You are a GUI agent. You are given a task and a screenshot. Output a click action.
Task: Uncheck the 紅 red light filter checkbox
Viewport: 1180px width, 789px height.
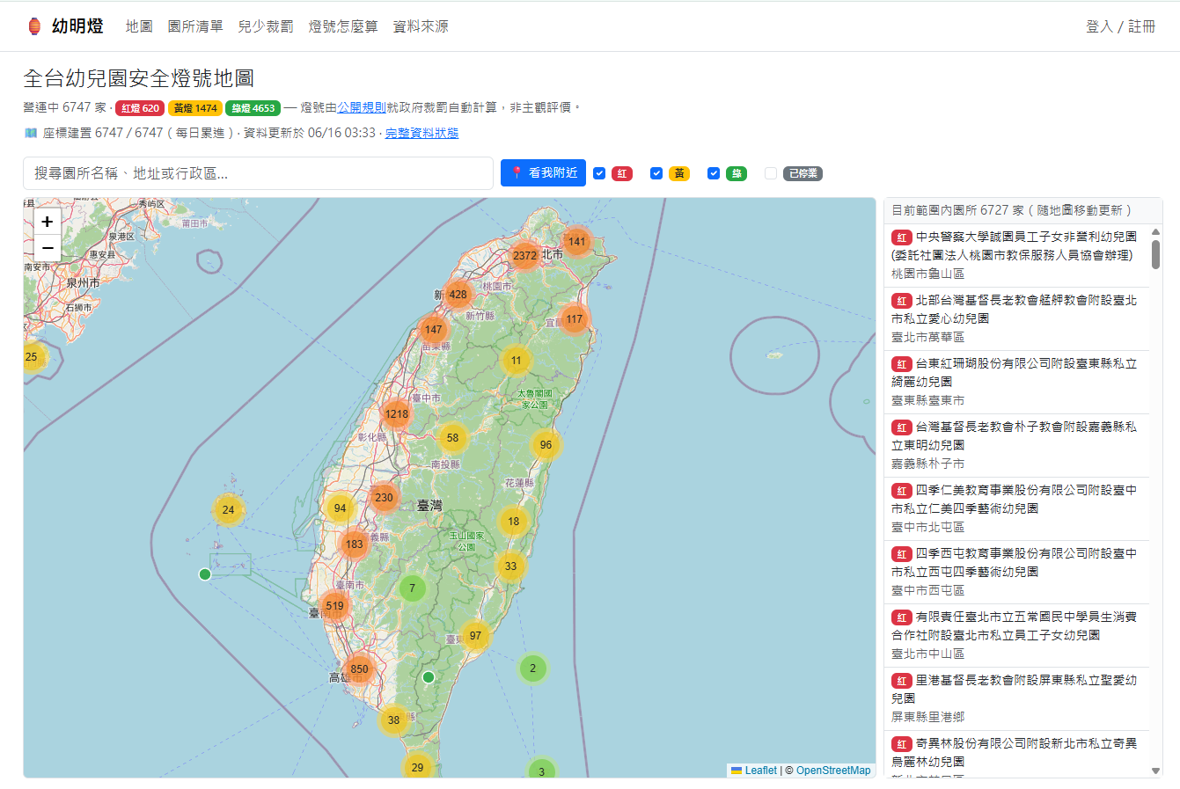coord(599,173)
